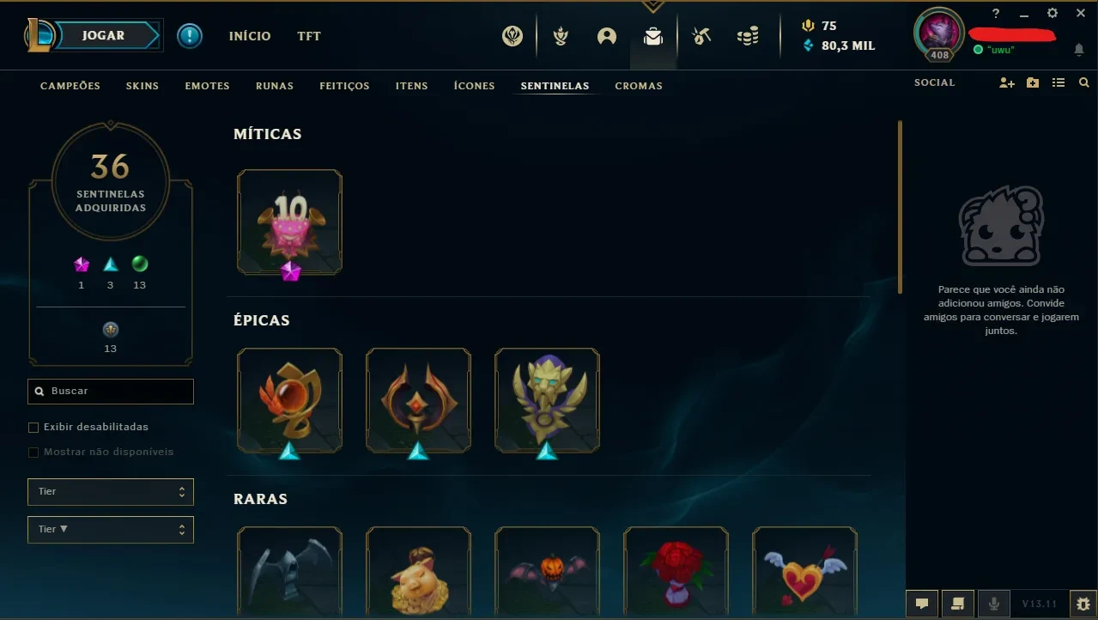The height and width of the screenshot is (620, 1098).
Task: Open the Tier sort order dropdown
Action: point(111,530)
